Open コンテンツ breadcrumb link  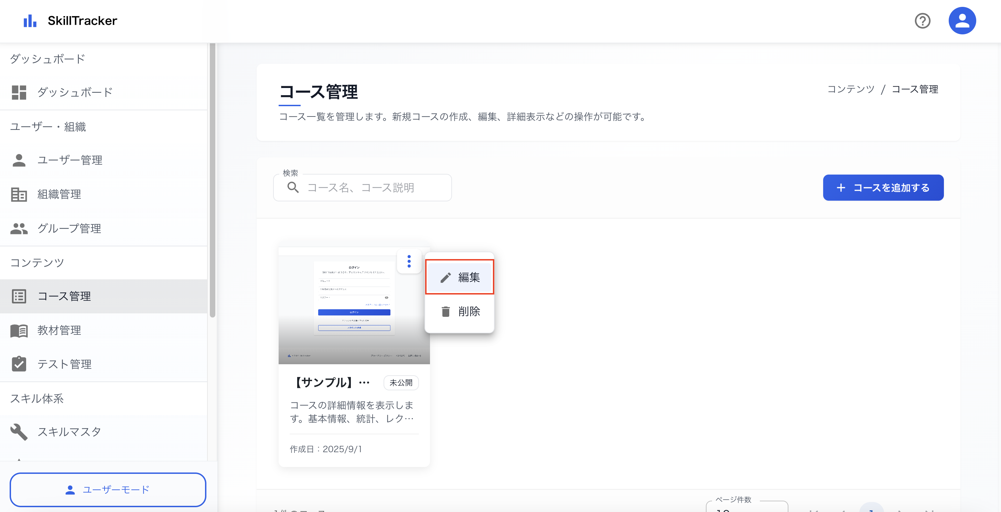[851, 89]
